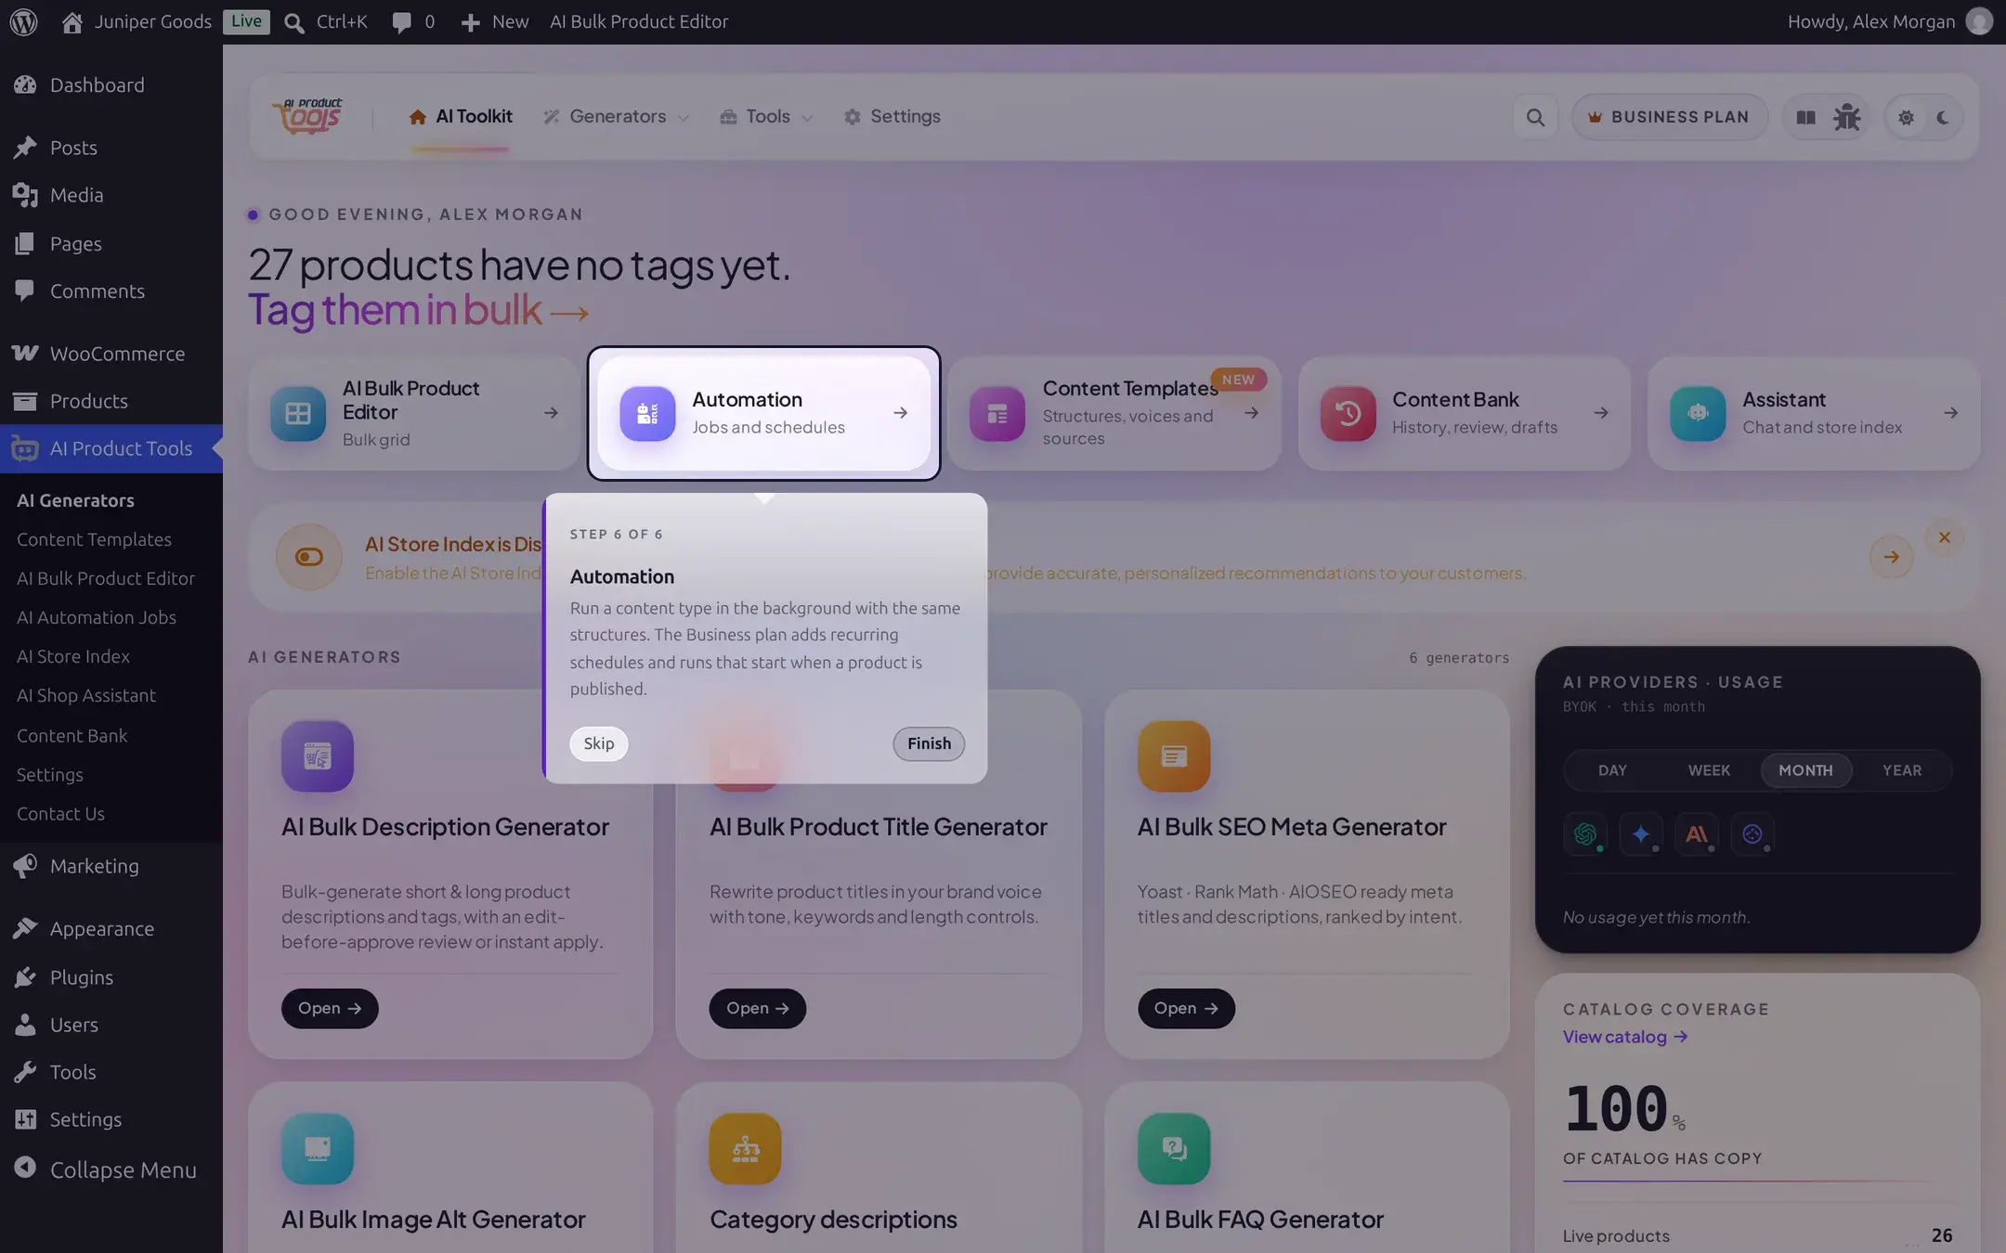Select the Anthropic provider icon
Viewport: 2006px width, 1253px height.
pyautogui.click(x=1697, y=833)
